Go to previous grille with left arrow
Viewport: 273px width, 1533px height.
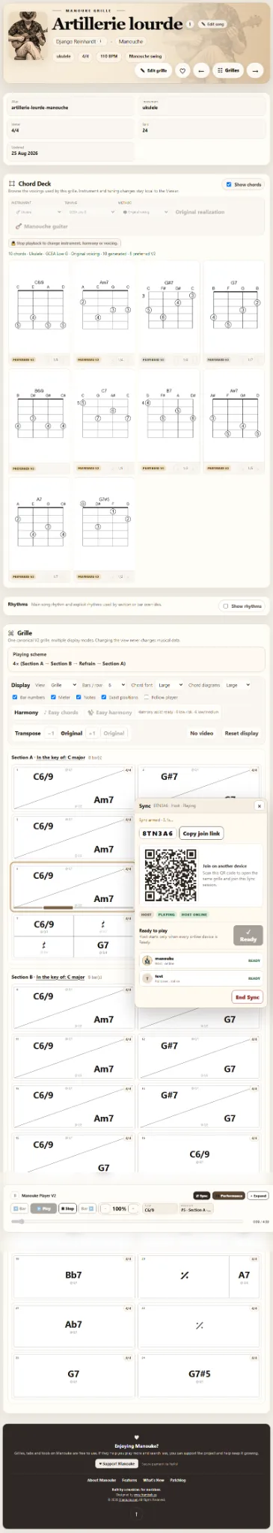coord(201,70)
